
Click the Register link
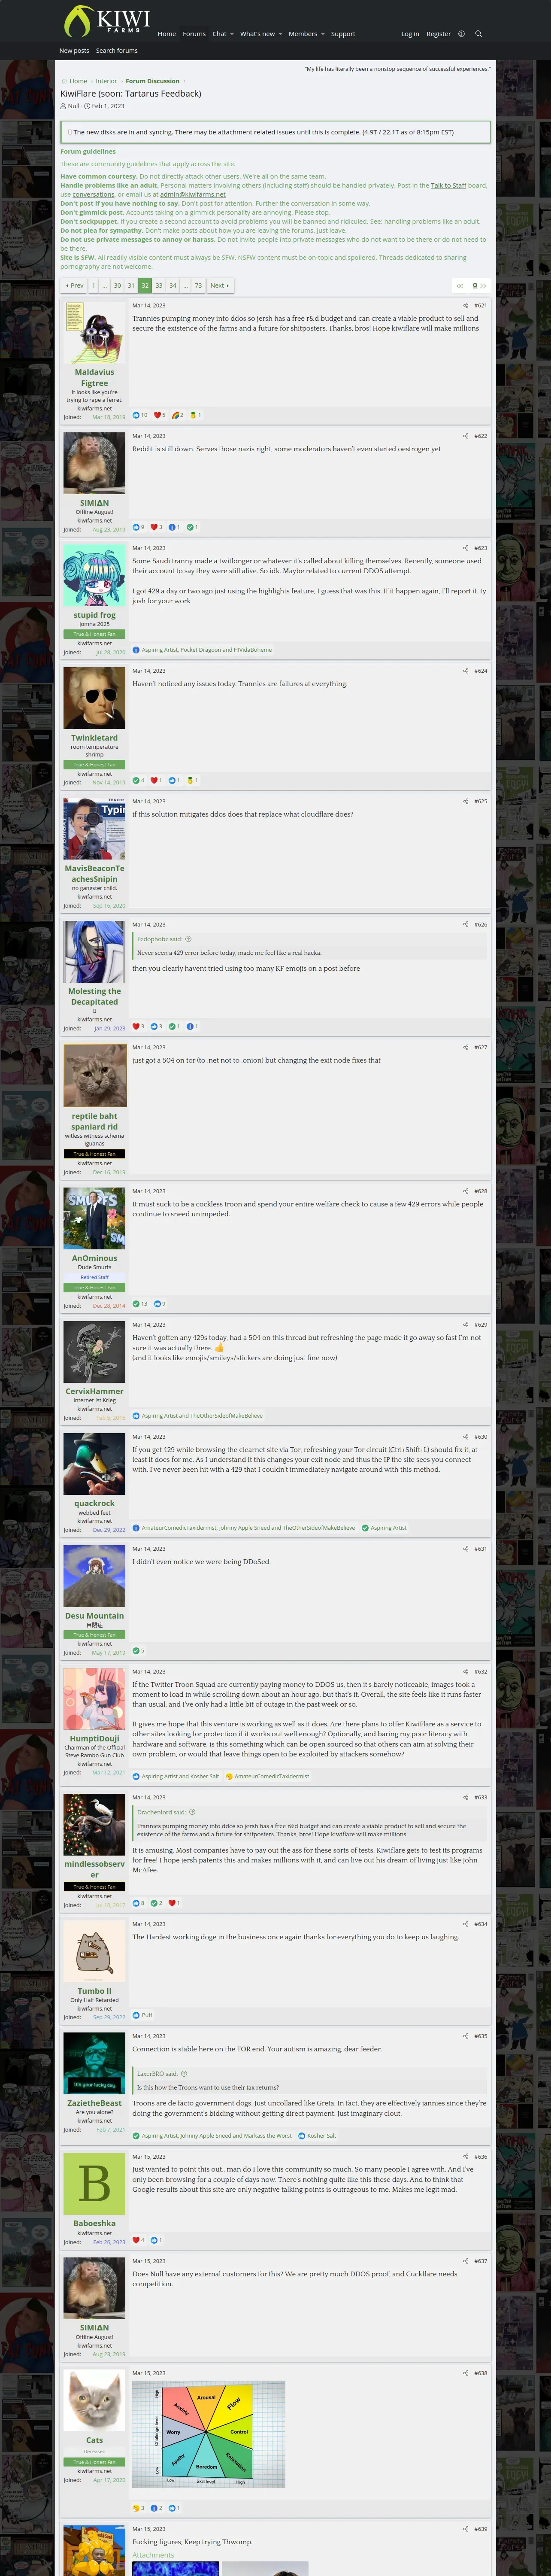tap(439, 34)
